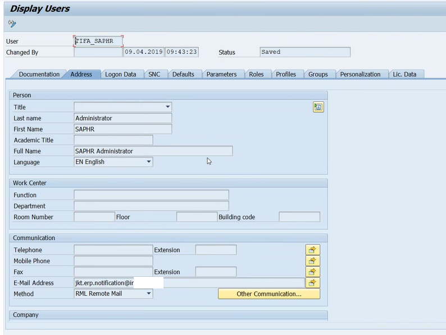Open more e-mail addresses arrow icon

click(313, 283)
